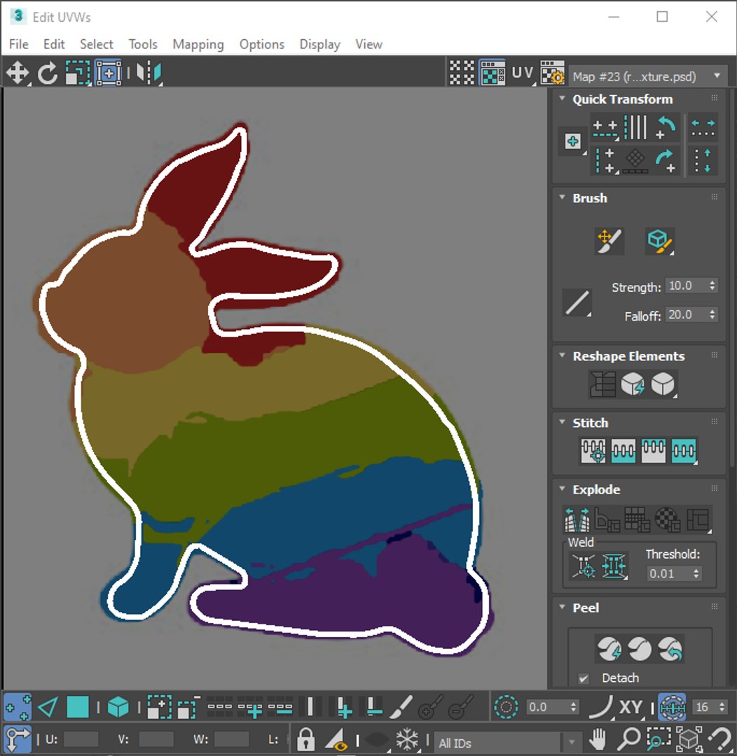Enable Edge sub-object mode
This screenshot has width=737, height=756.
(x=48, y=707)
